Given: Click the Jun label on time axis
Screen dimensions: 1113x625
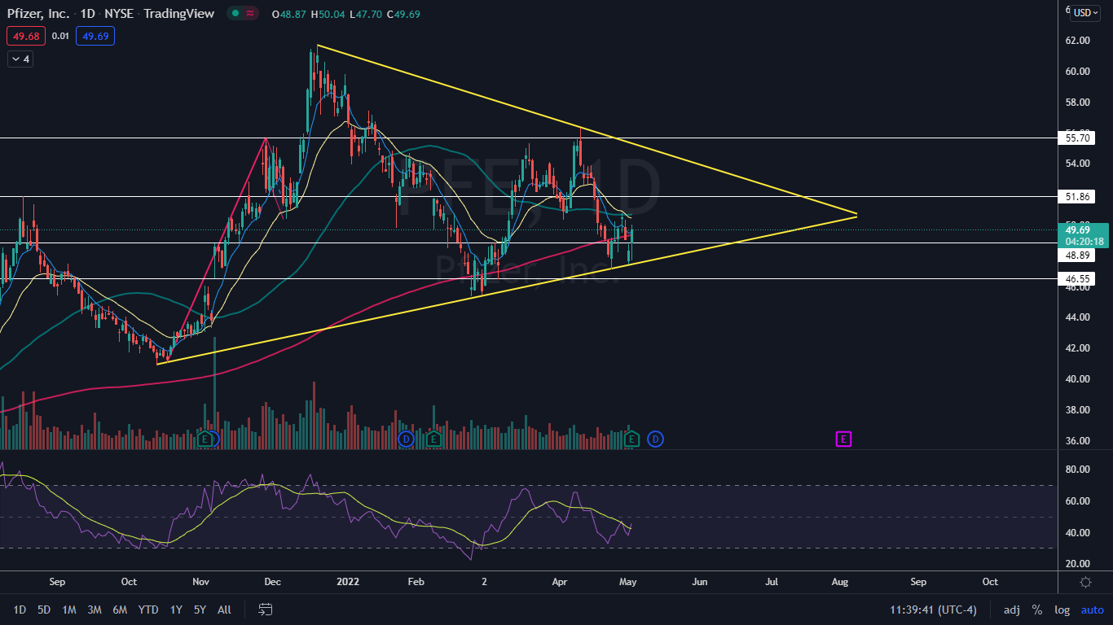Looking at the screenshot, I should [700, 582].
